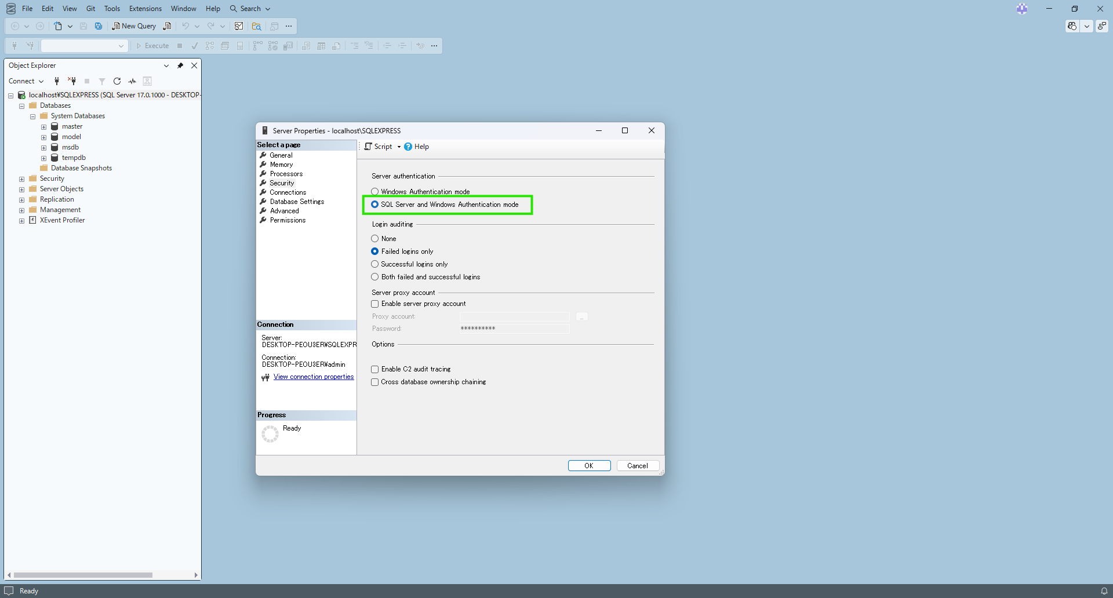Click the notification bell in the status bar

coord(1104,591)
